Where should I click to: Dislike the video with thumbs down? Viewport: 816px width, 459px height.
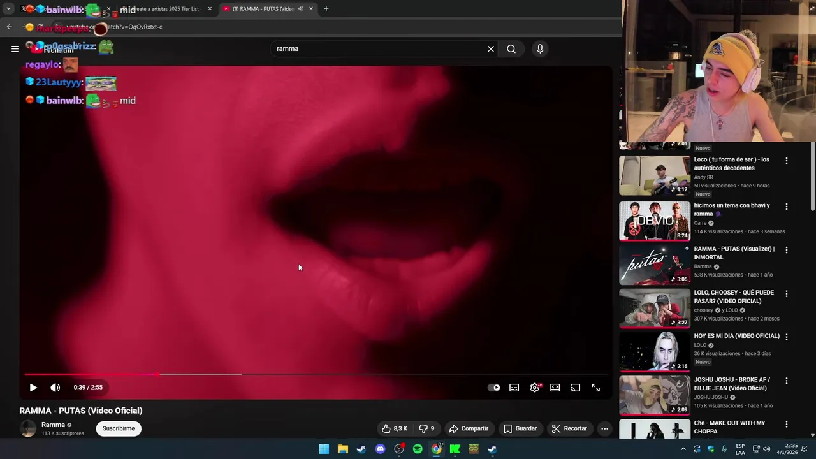[x=426, y=428]
